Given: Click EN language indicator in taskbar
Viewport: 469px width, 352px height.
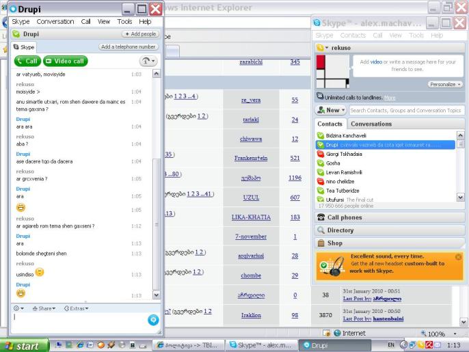Looking at the screenshot, I should click(x=391, y=345).
